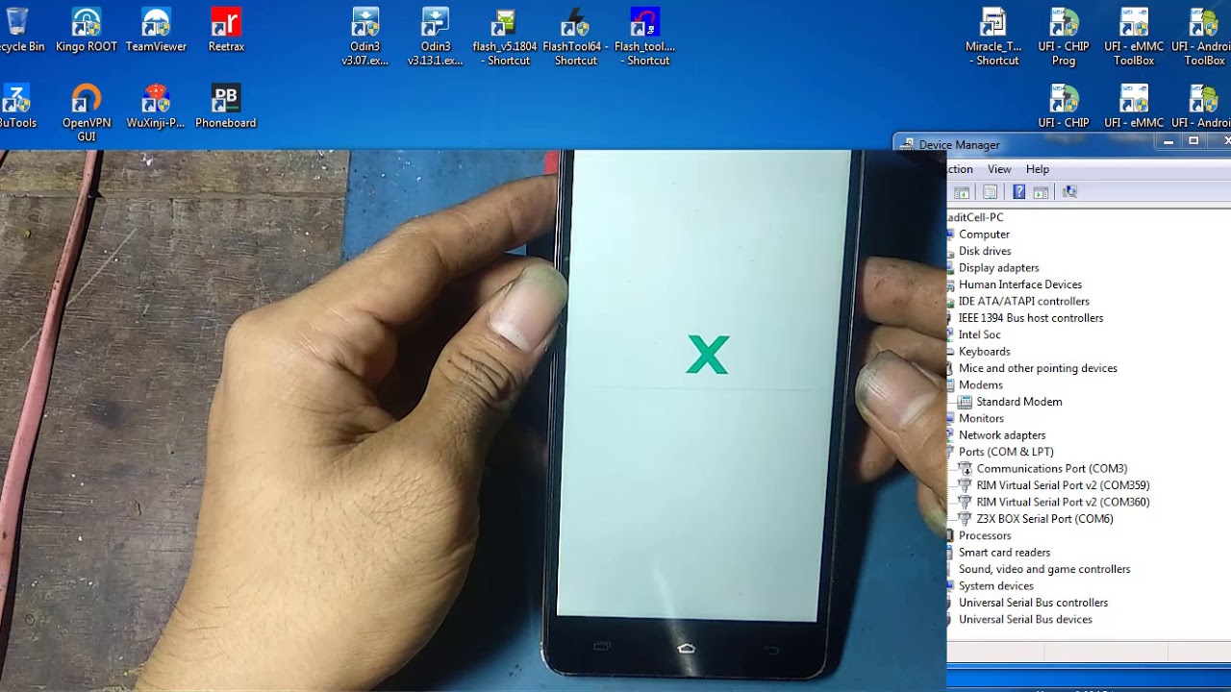Open second-row UFI - eMMC shortcut

point(1134,106)
